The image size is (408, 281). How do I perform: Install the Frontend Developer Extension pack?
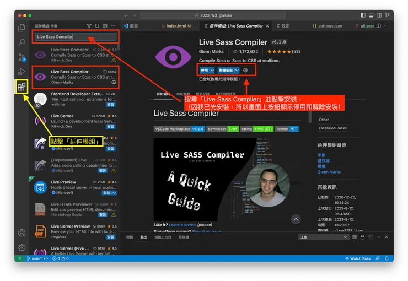point(110,105)
